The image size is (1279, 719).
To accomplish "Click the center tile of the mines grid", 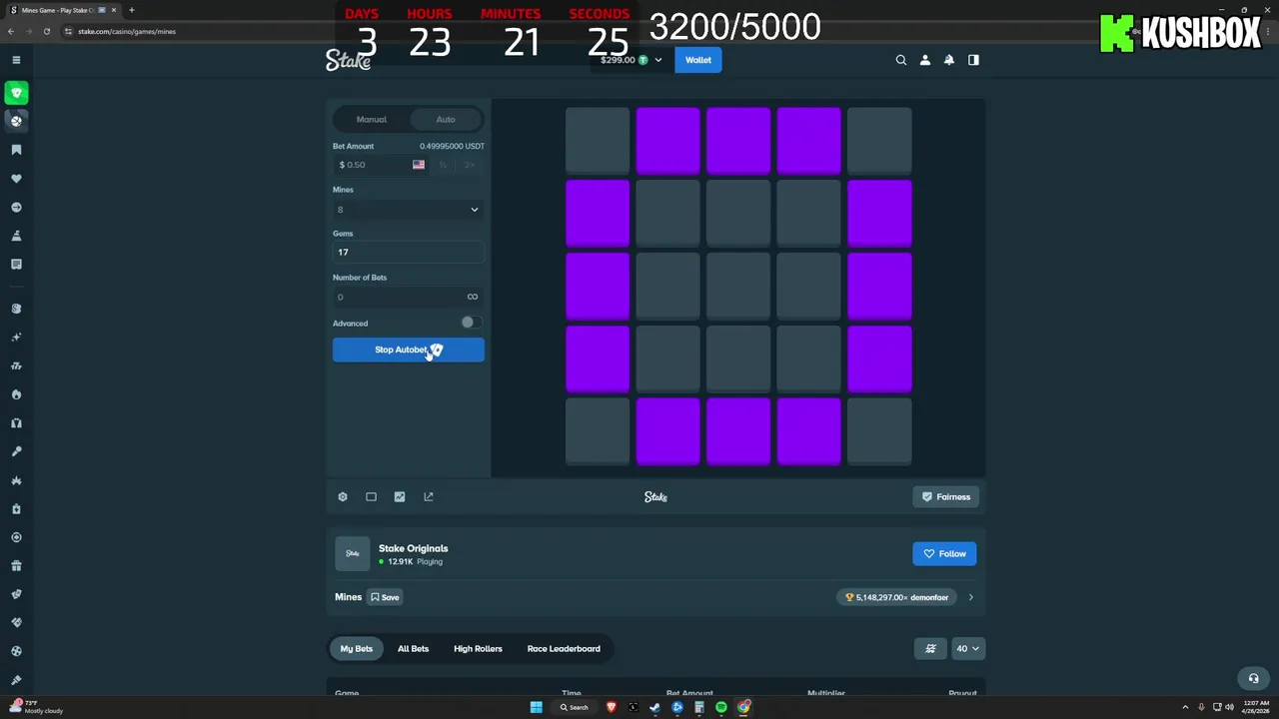I will point(738,287).
